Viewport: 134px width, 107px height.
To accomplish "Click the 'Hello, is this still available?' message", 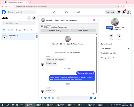I will tap(55, 59).
